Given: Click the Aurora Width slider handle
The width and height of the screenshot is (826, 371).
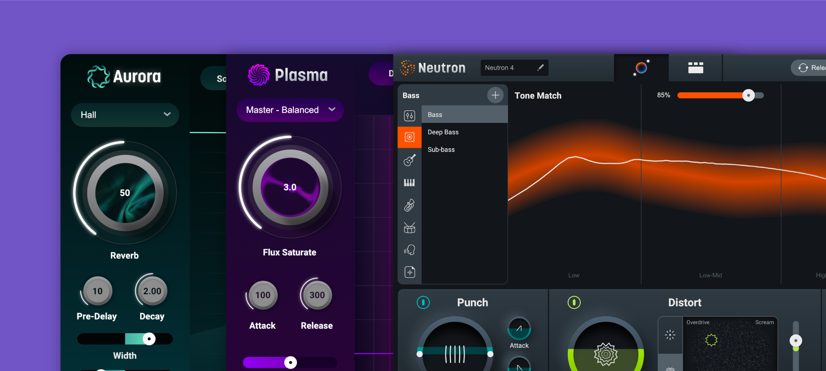Looking at the screenshot, I should (149, 339).
